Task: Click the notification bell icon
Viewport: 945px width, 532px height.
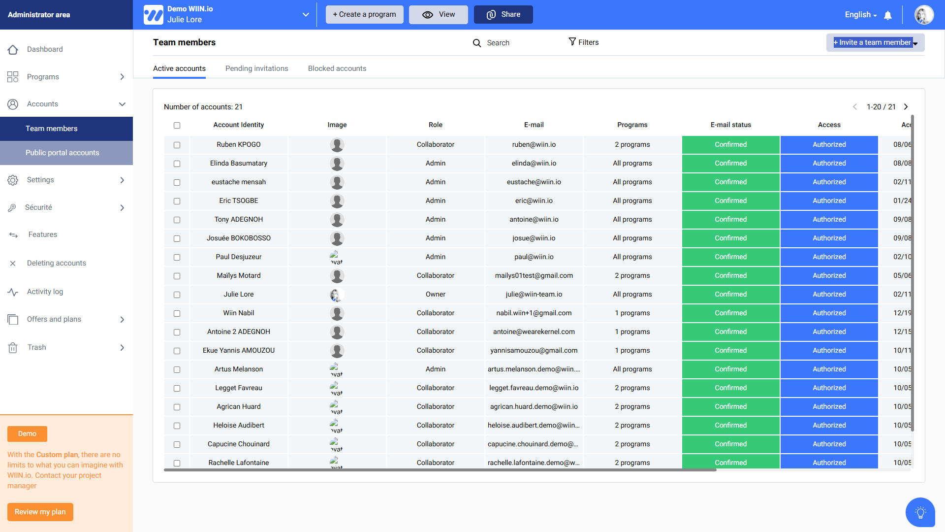Action: tap(888, 15)
